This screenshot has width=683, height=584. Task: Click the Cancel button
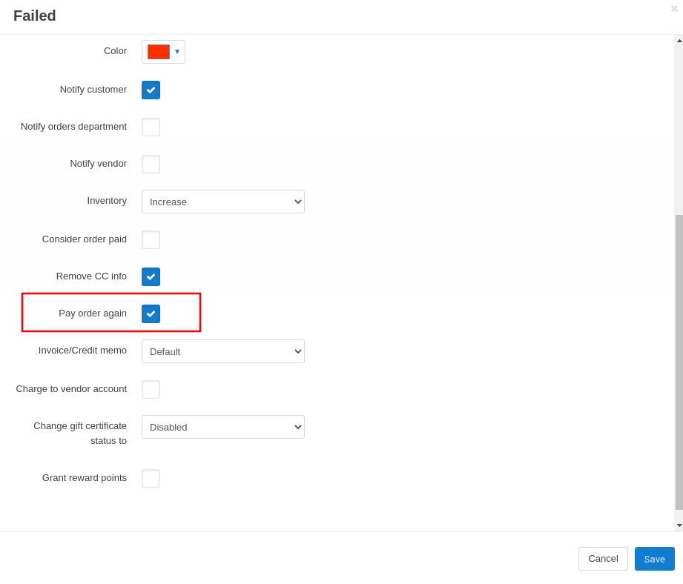coord(603,559)
